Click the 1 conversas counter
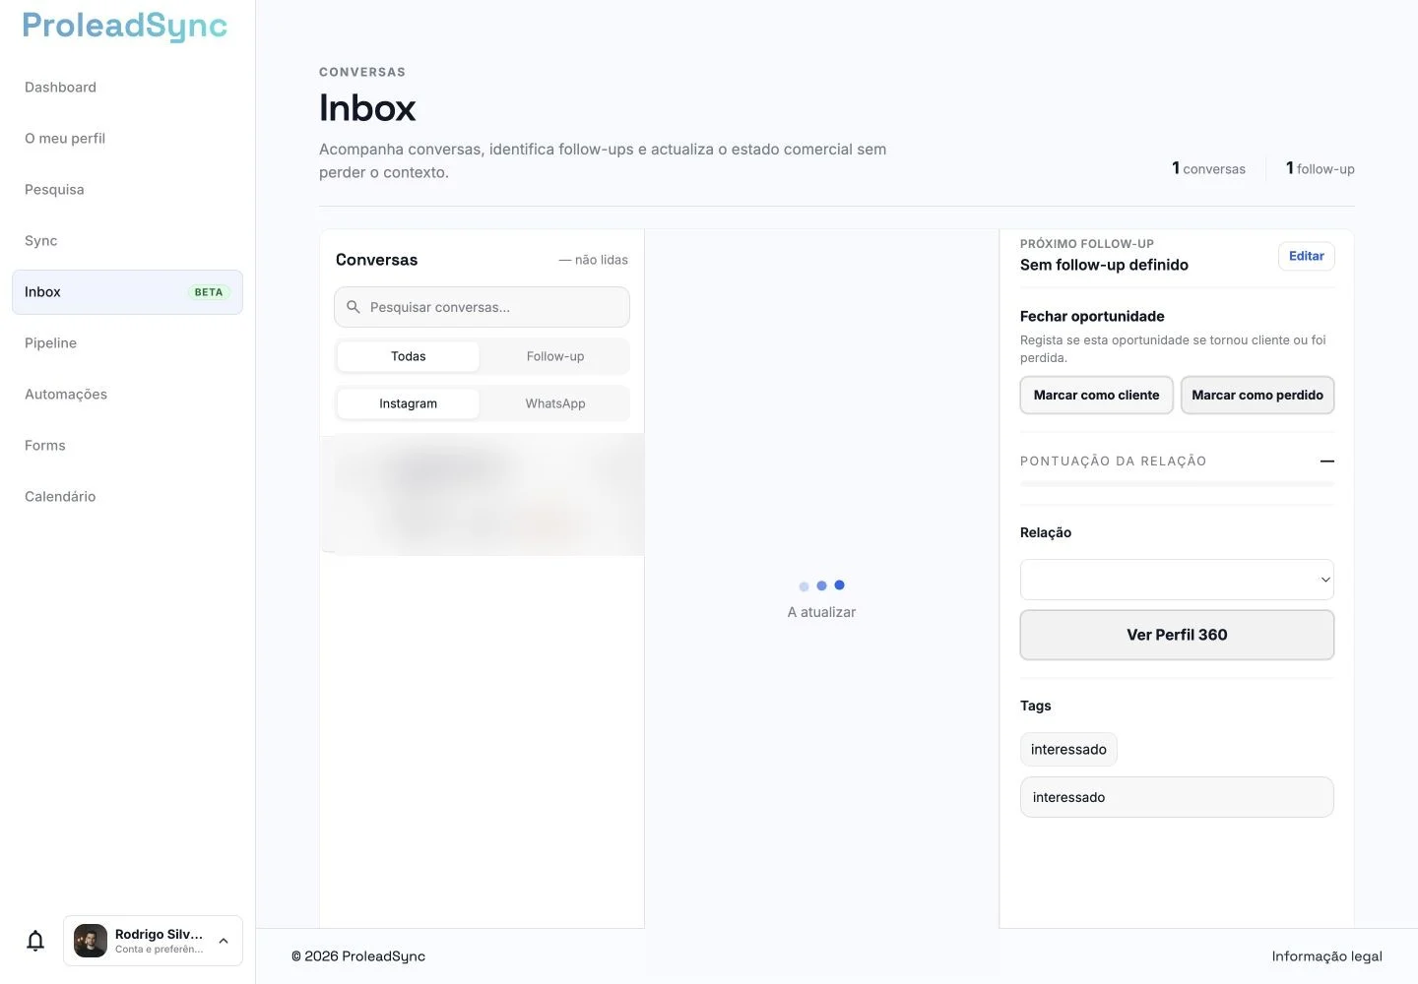This screenshot has height=984, width=1418. click(1208, 168)
